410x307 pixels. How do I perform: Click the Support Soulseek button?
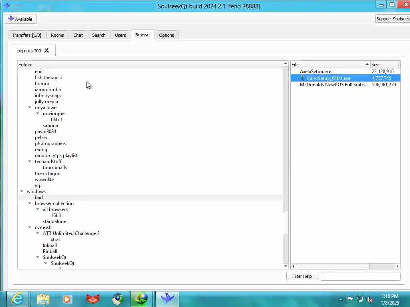392,19
